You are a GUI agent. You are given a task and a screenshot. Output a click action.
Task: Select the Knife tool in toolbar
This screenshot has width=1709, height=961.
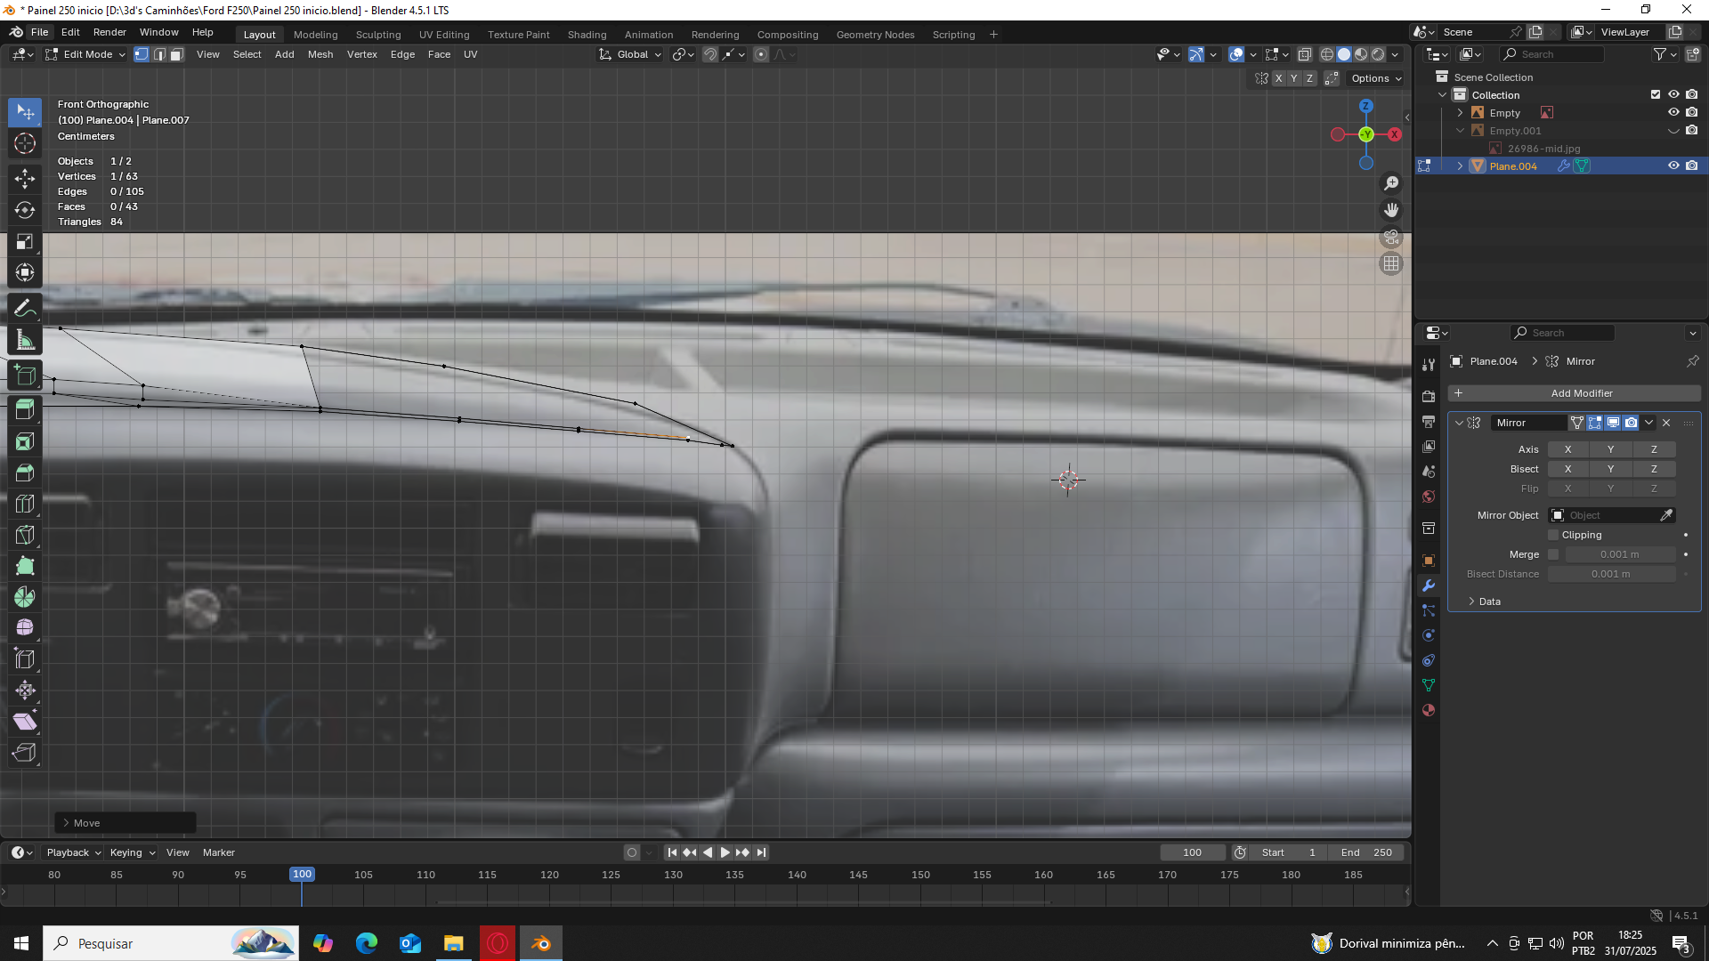click(25, 535)
